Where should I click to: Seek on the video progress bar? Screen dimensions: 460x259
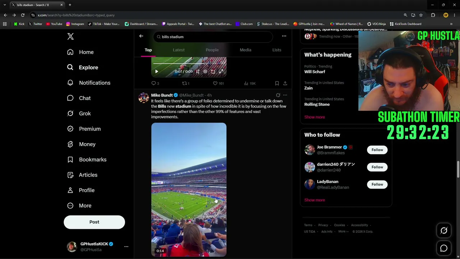pyautogui.click(x=189, y=64)
